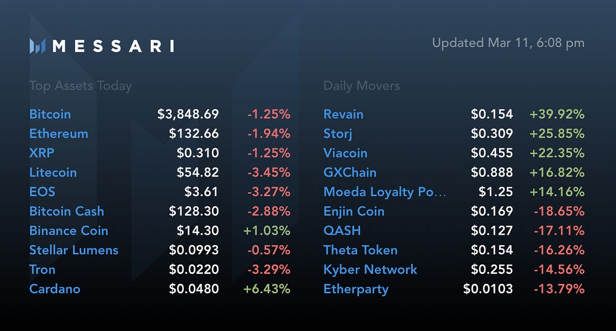Select XRP in Top Assets
This screenshot has height=331, width=616.
tap(41, 153)
